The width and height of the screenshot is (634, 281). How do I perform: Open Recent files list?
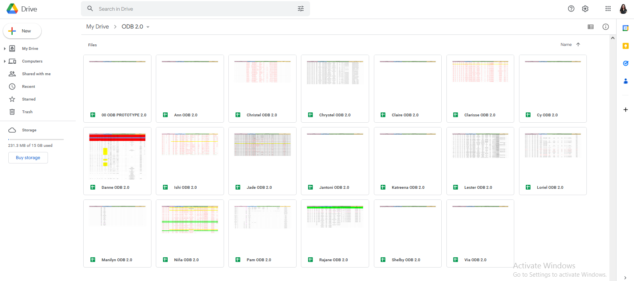(29, 87)
